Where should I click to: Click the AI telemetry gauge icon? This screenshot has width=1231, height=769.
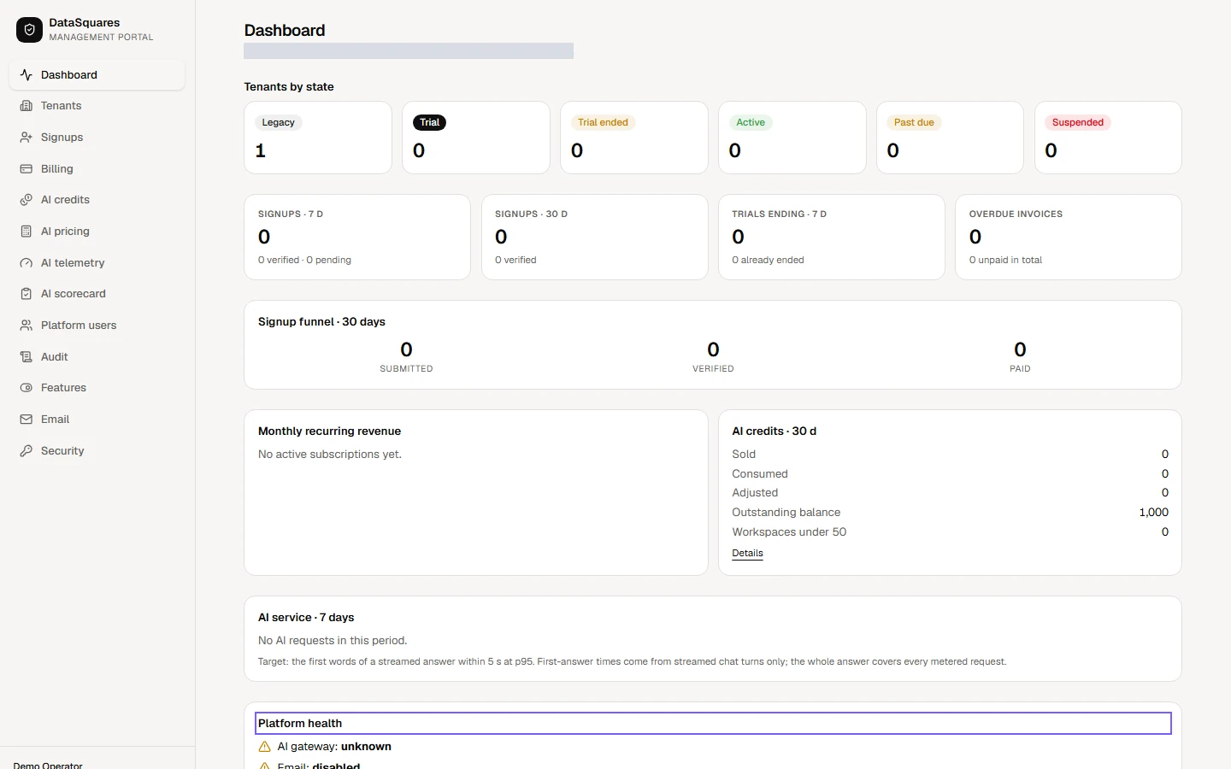pos(27,263)
